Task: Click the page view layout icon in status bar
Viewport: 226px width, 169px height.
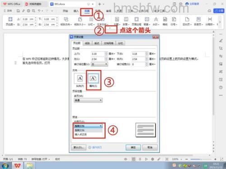Action: click(133, 159)
